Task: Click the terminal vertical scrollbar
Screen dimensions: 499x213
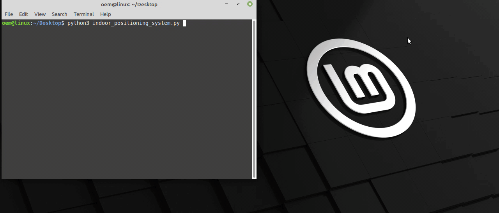Action: pyautogui.click(x=254, y=99)
